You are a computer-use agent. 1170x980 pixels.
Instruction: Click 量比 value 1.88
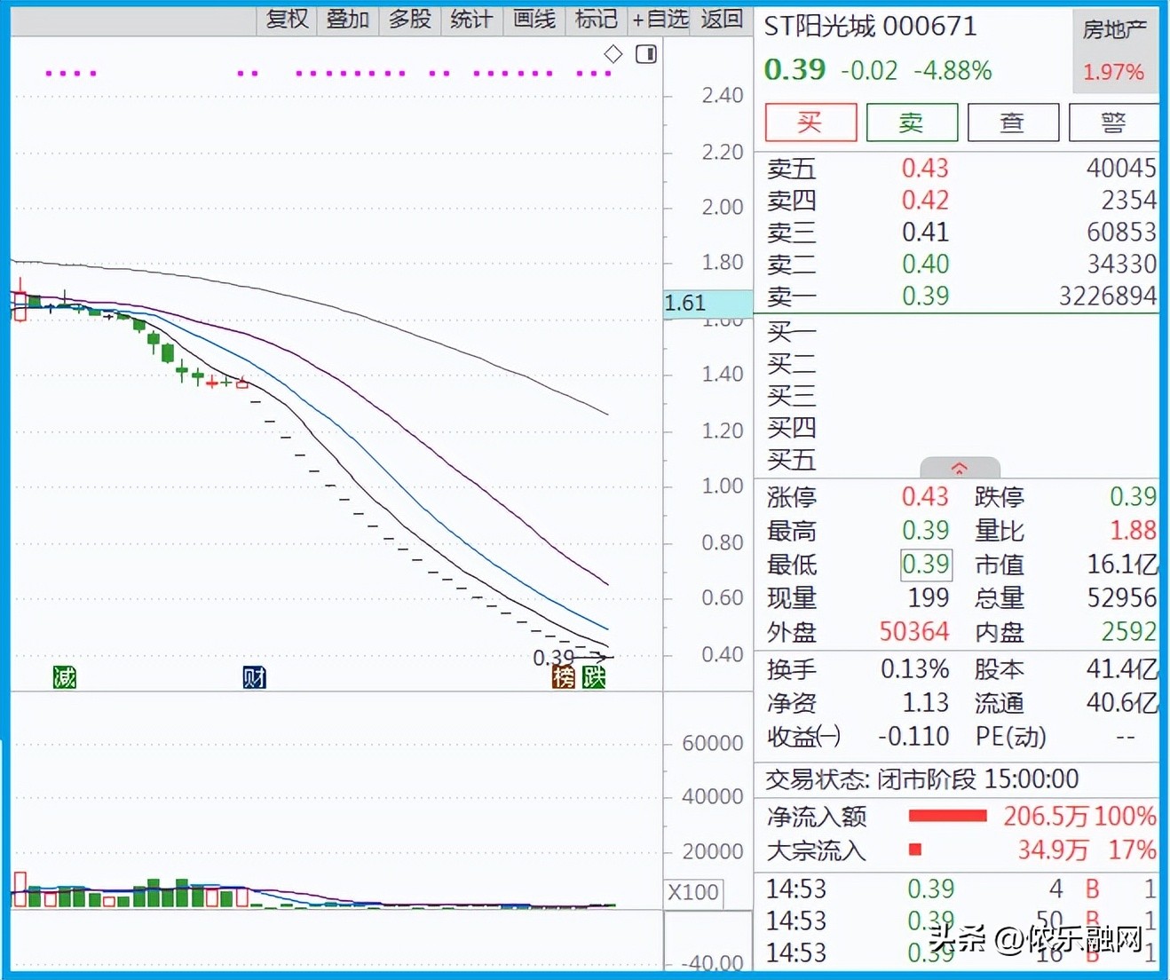click(x=1133, y=530)
